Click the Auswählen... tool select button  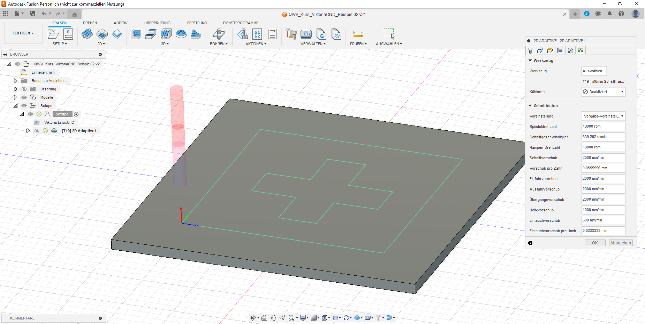pos(594,71)
